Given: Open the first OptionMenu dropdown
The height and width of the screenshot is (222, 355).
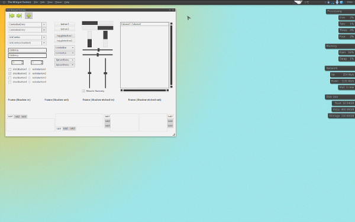Looking at the screenshot, I should (x=64, y=60).
